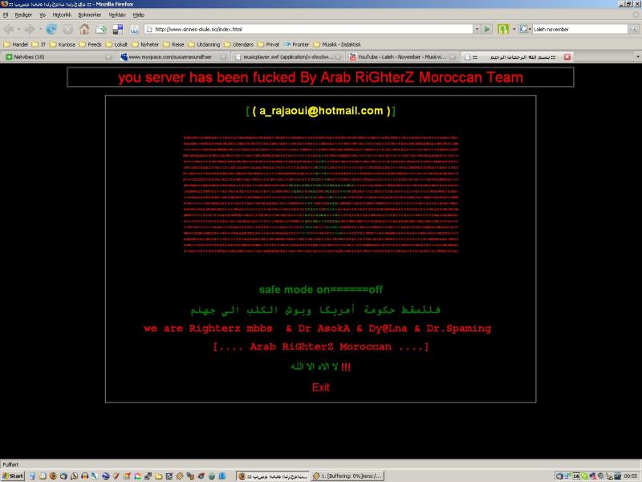This screenshot has height=482, width=642.
Task: Click the TAG icon in toolbar
Action: click(x=133, y=29)
